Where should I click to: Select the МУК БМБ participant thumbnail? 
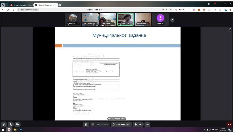pos(125,19)
